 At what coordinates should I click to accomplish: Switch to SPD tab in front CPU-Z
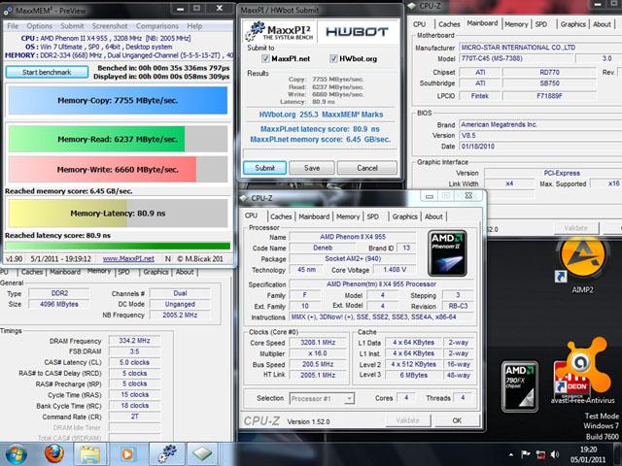coord(373,216)
